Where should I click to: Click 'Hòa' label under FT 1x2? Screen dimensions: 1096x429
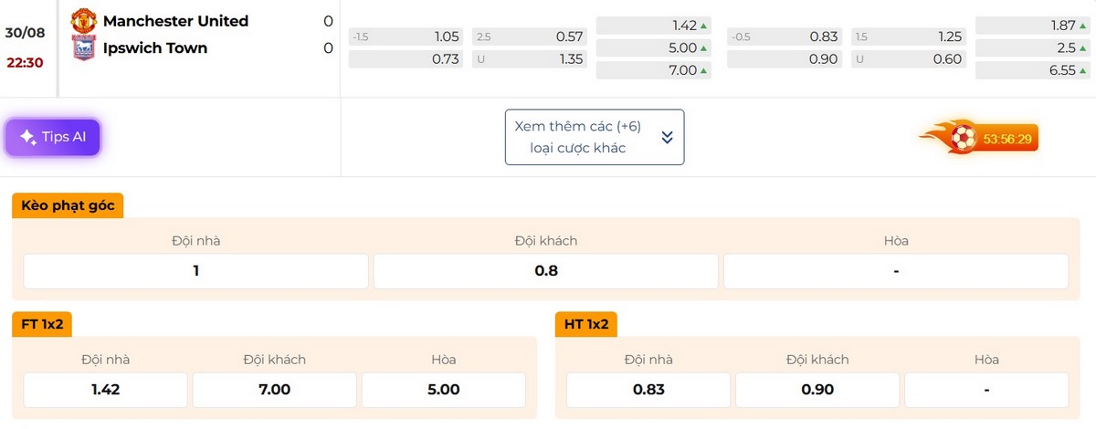pos(444,360)
